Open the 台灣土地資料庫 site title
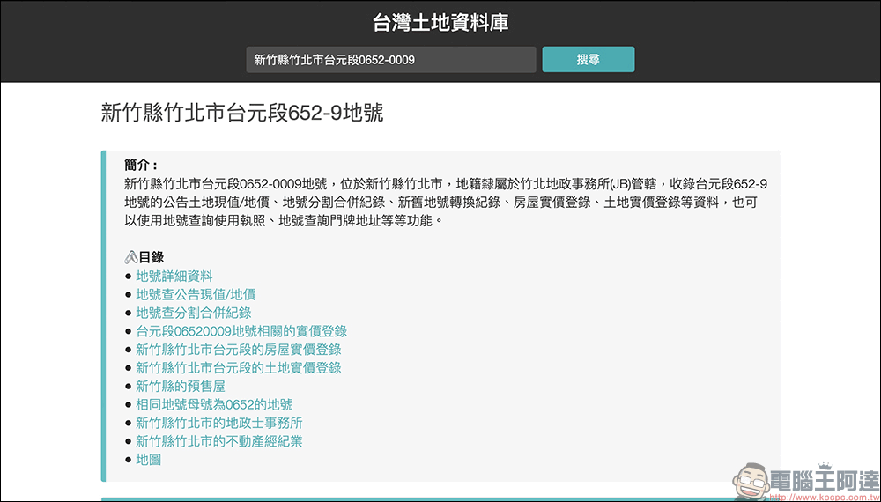Image resolution: width=881 pixels, height=502 pixels. [x=440, y=23]
